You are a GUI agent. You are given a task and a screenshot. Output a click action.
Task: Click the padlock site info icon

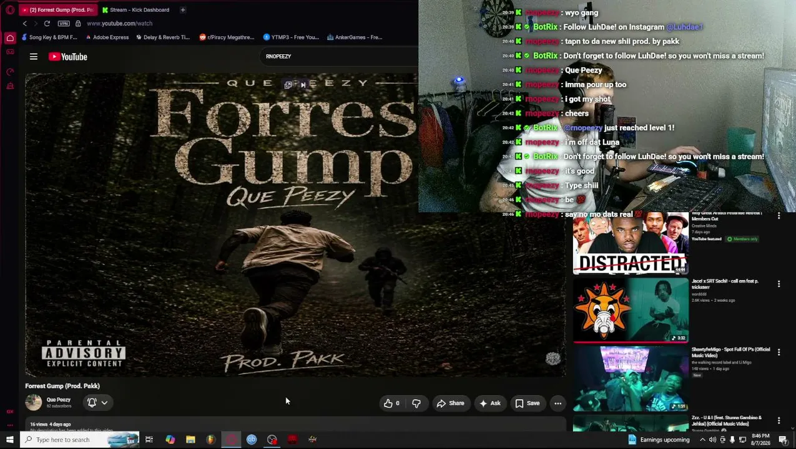coord(78,24)
